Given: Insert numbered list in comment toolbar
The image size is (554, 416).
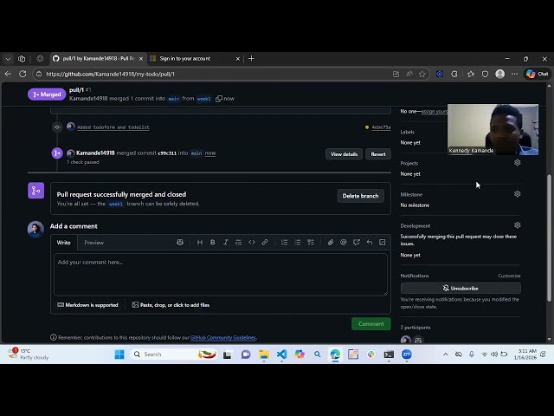Looking at the screenshot, I should (x=284, y=243).
